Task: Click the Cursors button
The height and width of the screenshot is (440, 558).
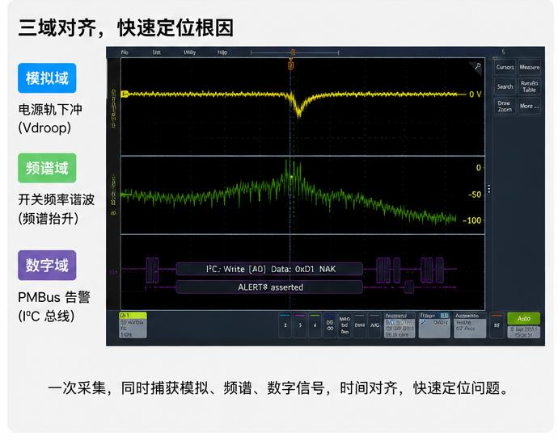Action: click(x=505, y=67)
